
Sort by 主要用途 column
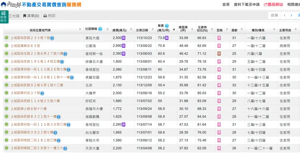[x=296, y=29]
